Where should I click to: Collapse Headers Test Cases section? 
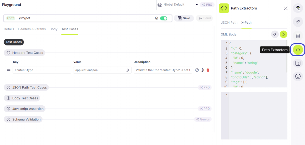point(8,53)
